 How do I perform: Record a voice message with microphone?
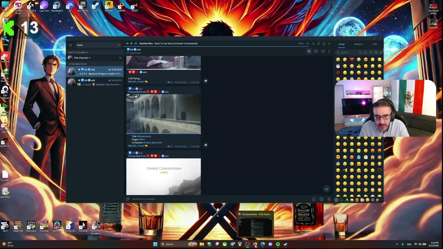pyautogui.click(x=329, y=199)
